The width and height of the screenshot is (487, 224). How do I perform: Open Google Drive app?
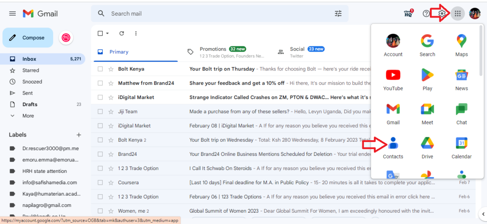point(427,148)
